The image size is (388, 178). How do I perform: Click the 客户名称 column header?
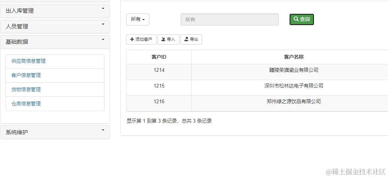(290, 57)
